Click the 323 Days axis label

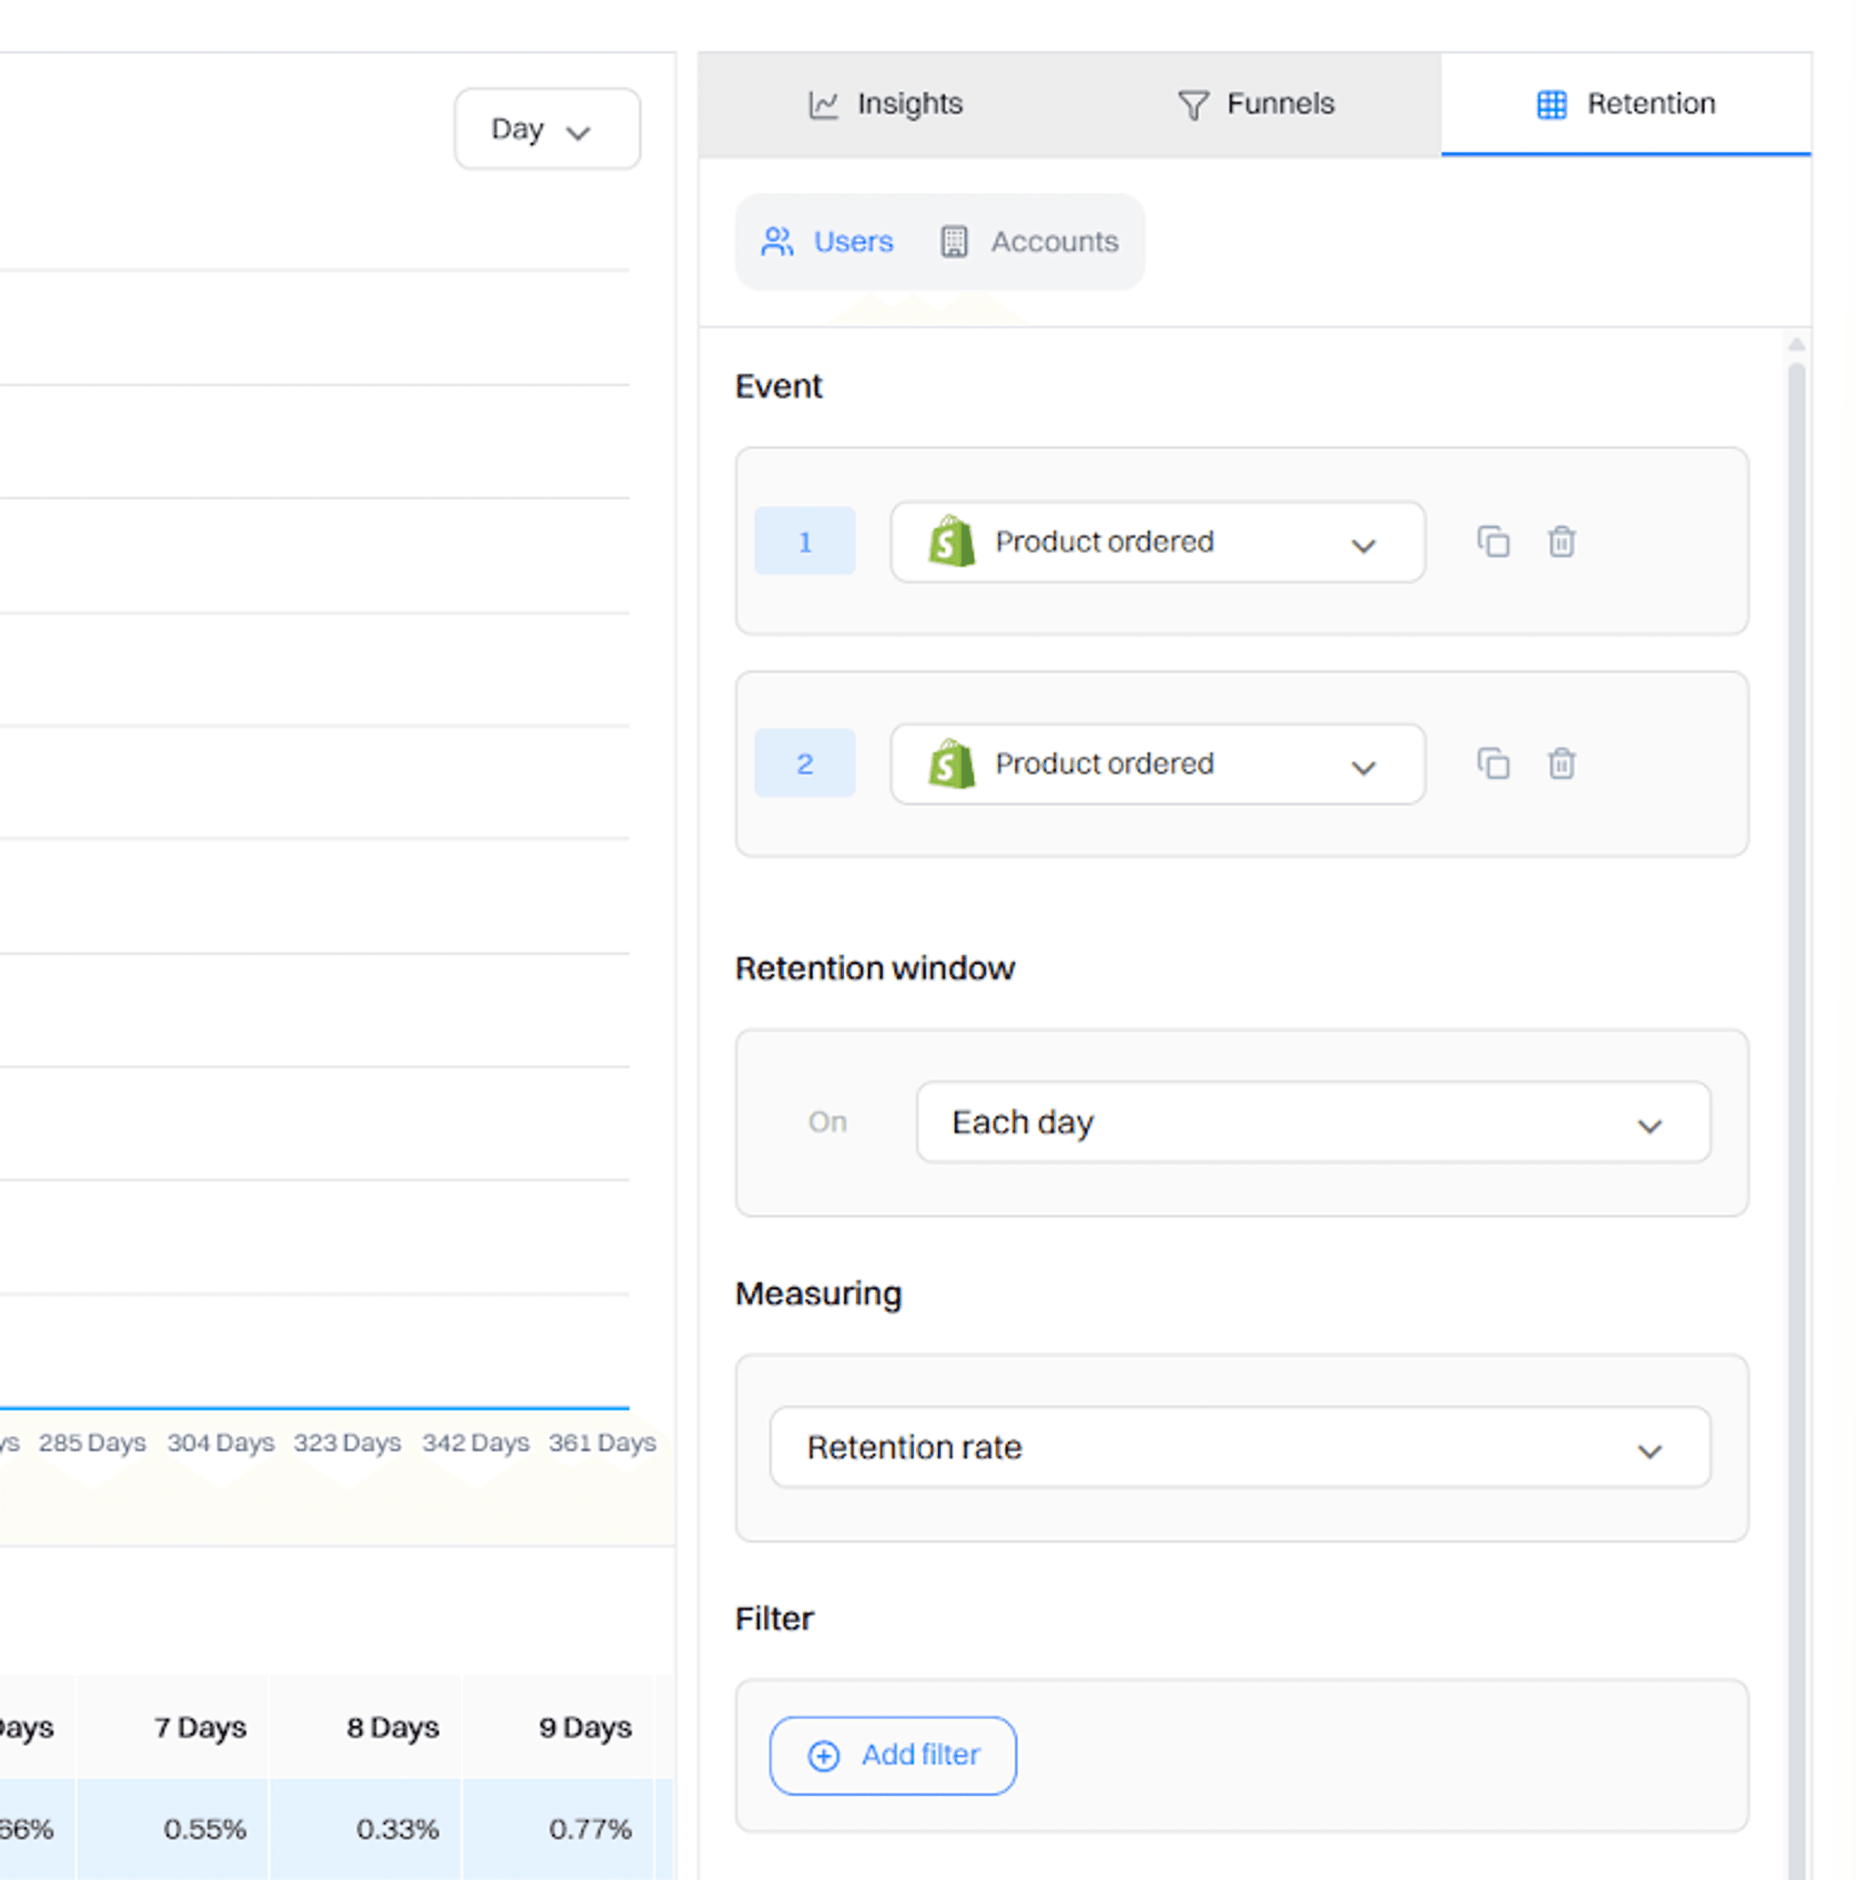point(347,1442)
